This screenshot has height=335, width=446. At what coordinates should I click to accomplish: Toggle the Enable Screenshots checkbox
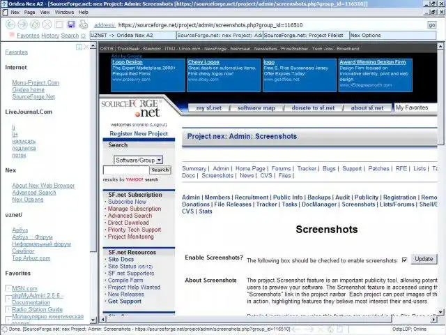(x=404, y=260)
